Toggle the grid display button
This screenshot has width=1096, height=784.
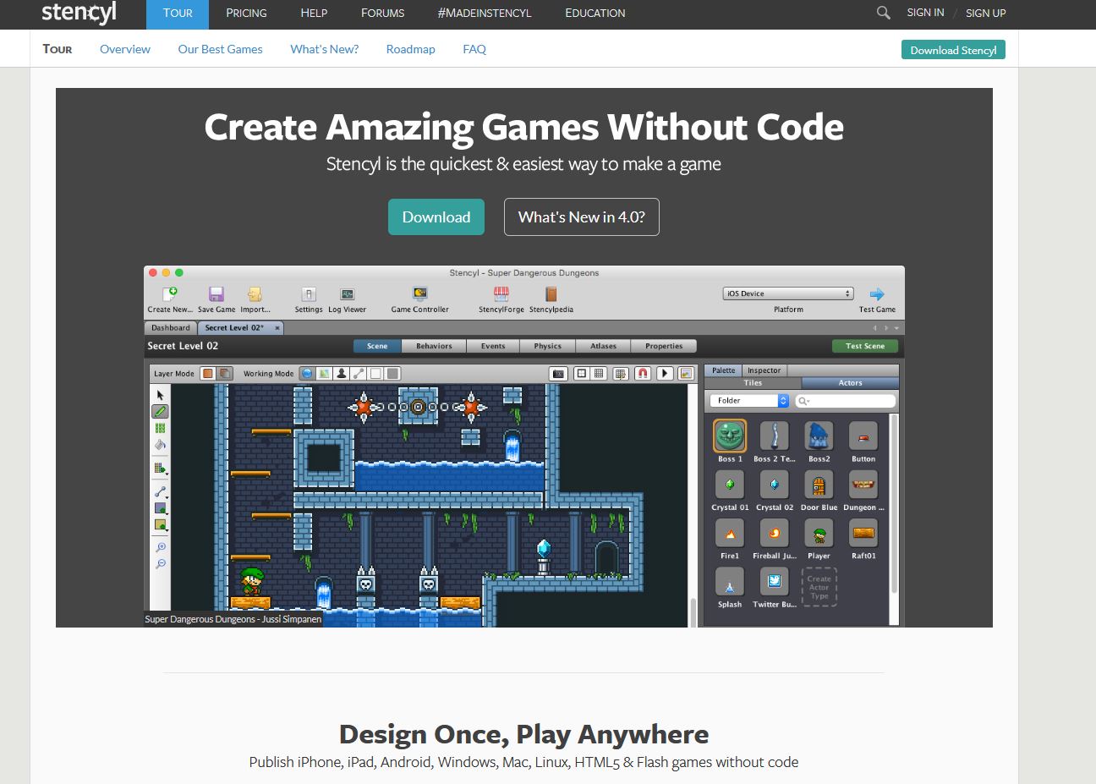[600, 373]
